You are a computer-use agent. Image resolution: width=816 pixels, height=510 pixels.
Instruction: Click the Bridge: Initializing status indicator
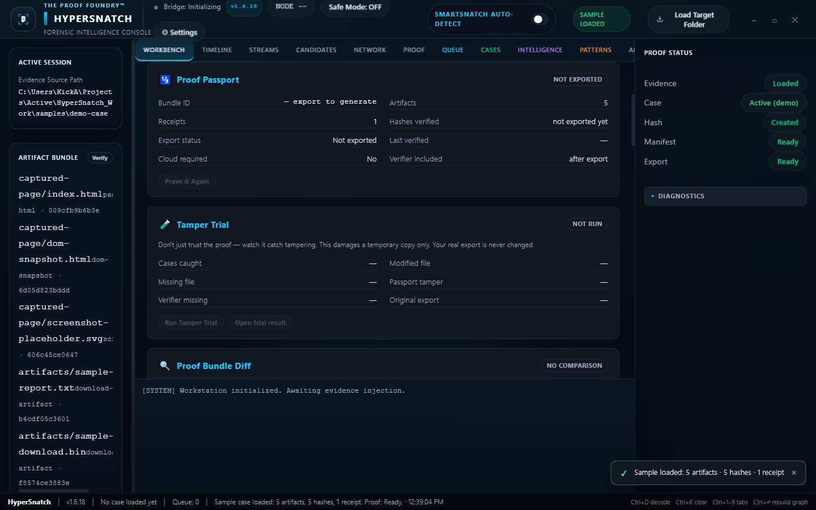tap(187, 7)
